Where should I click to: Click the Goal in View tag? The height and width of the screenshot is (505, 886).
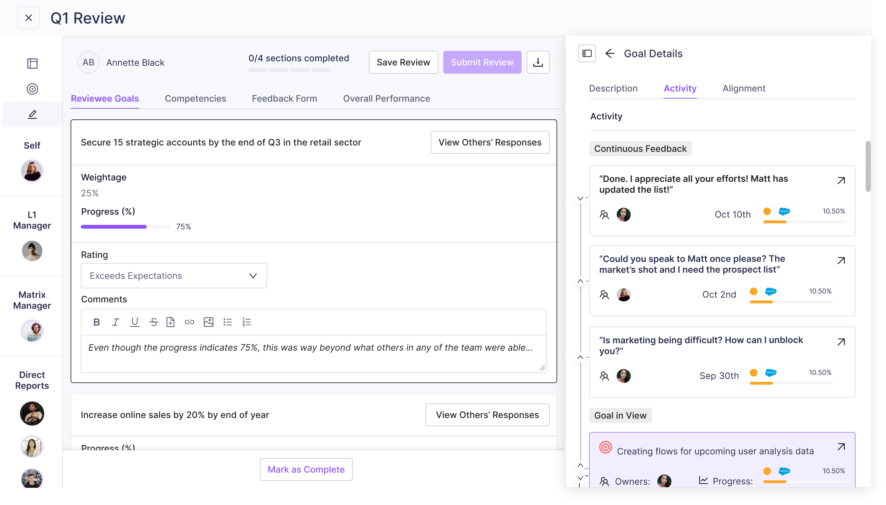(620, 415)
